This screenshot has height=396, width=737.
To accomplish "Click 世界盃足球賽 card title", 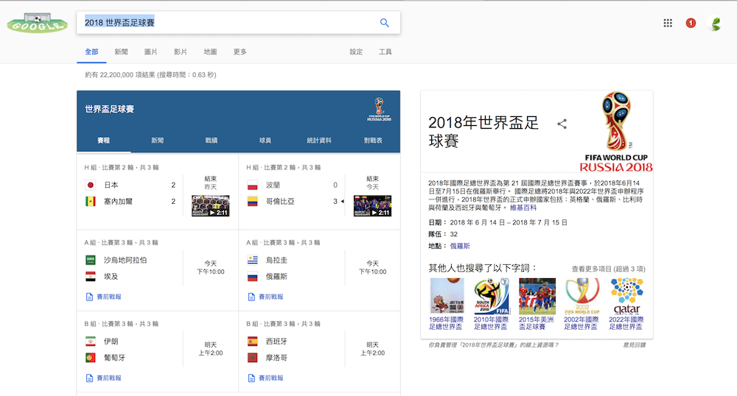I will [110, 109].
